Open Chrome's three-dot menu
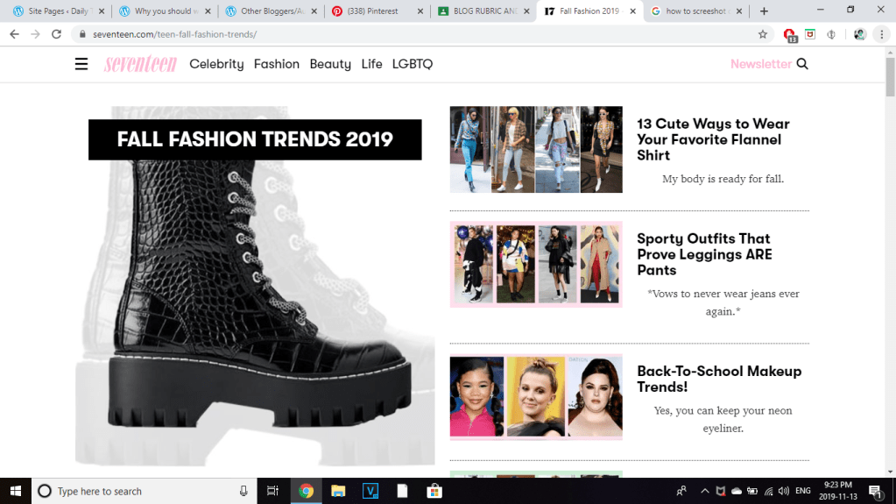Viewport: 896px width, 504px height. 883,34
